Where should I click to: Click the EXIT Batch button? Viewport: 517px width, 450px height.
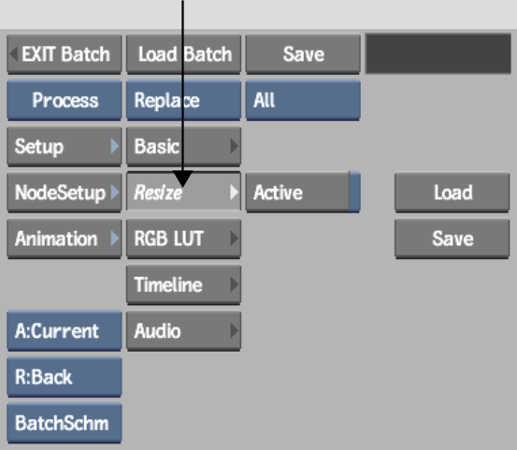click(x=65, y=54)
